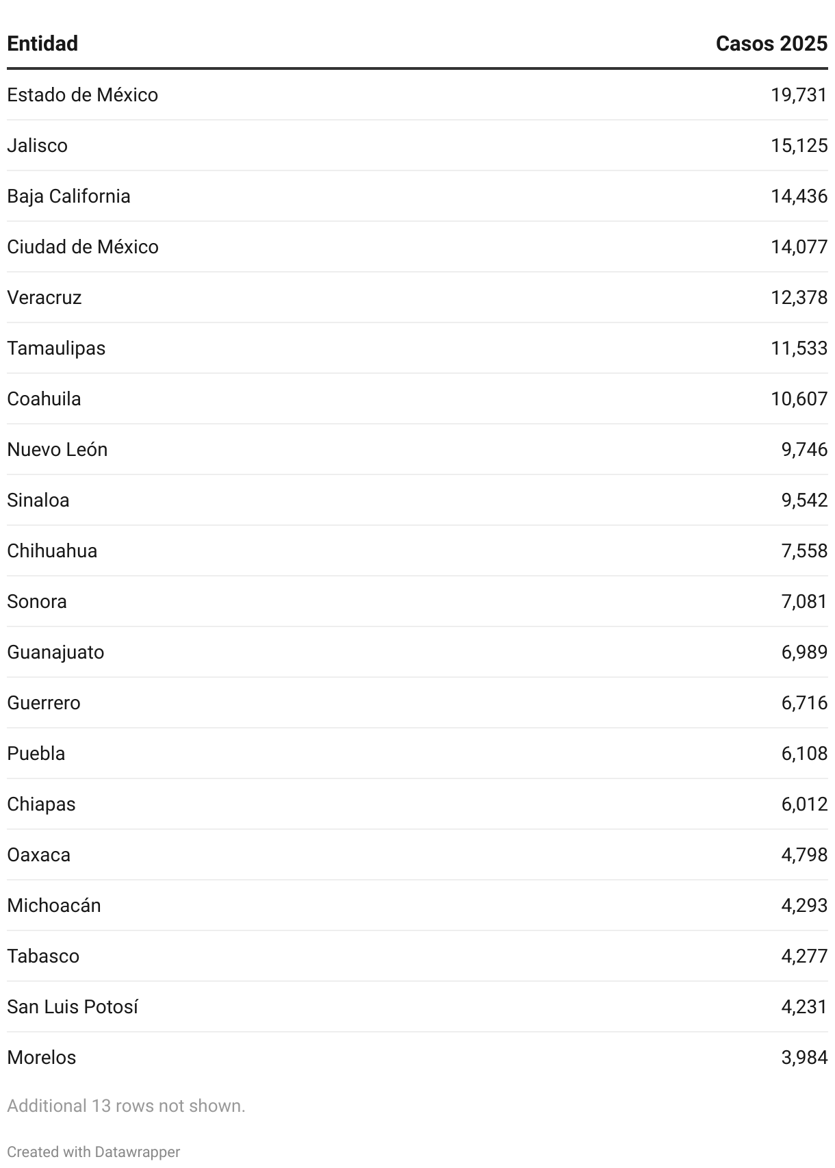Select the Puebla row

[417, 754]
